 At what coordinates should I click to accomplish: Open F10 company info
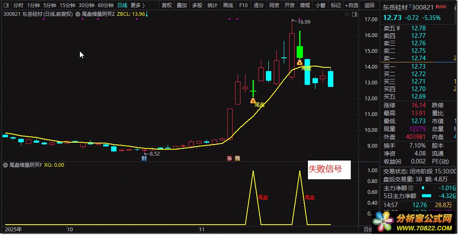pyautogui.click(x=243, y=5)
